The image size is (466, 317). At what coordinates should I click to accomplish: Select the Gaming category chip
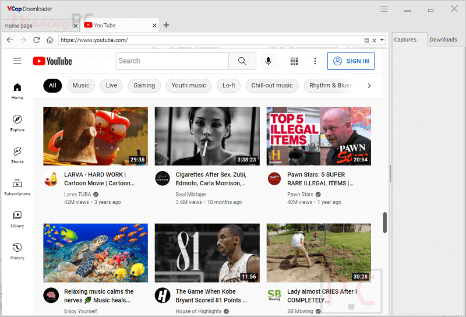tap(144, 86)
